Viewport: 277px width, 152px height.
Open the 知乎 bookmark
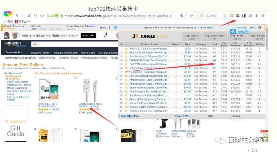pyautogui.click(x=23, y=22)
